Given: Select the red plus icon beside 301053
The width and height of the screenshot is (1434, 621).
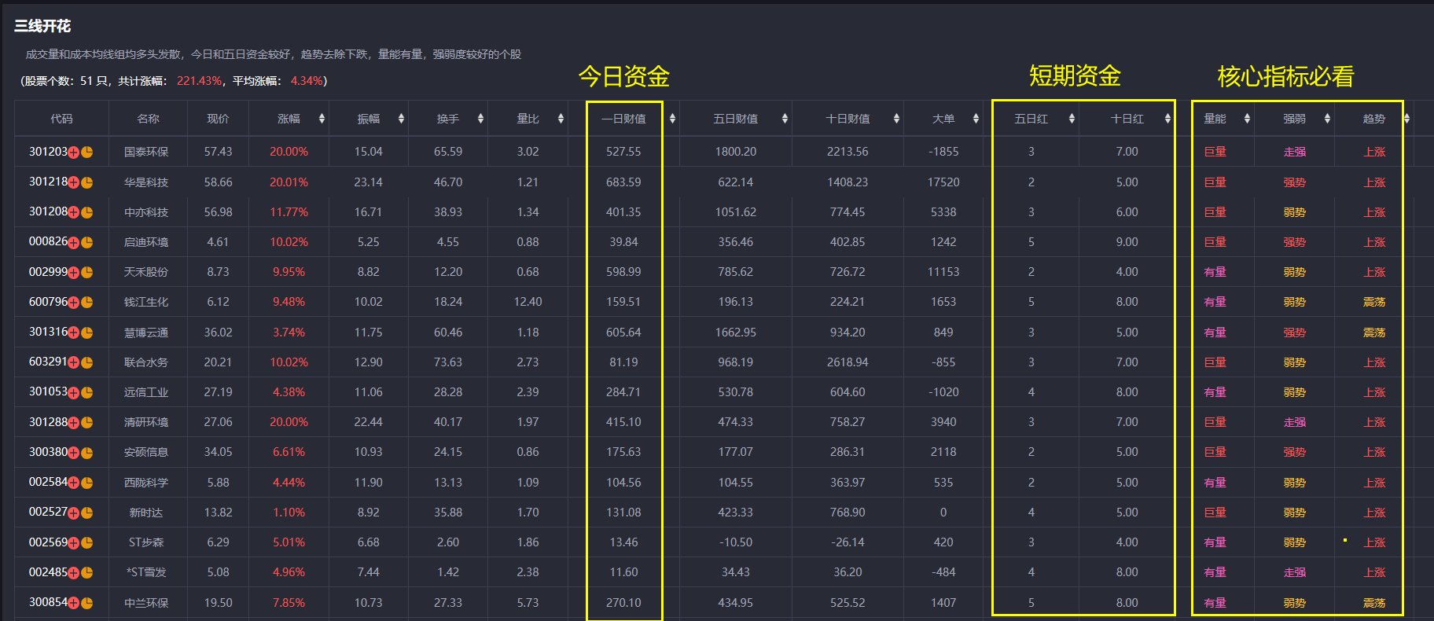Looking at the screenshot, I should [74, 392].
